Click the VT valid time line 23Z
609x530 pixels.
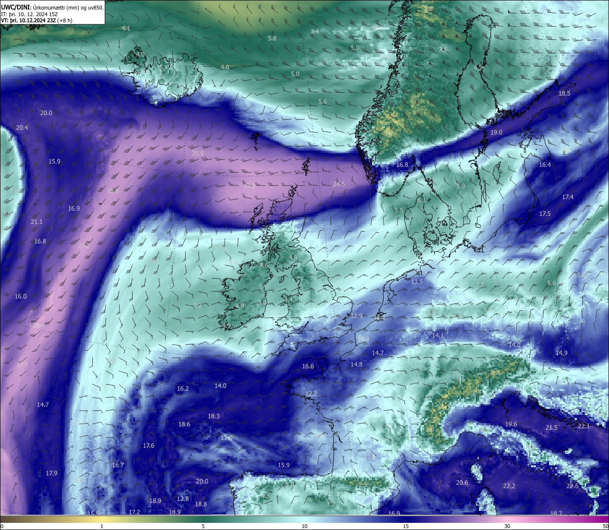(x=37, y=20)
